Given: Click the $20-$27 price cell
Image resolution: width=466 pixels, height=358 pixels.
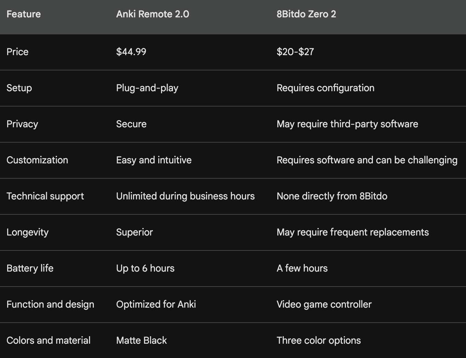Looking at the screenshot, I should (295, 52).
